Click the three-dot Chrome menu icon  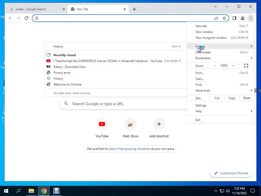[251, 18]
